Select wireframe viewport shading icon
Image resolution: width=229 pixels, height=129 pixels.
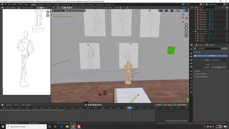coord(178,11)
